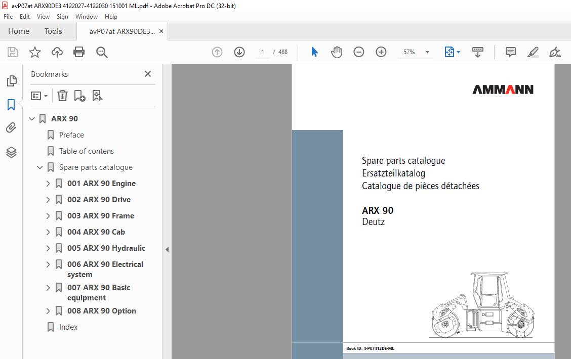Expand 002 ARX 90 Drive bookmark
The width and height of the screenshot is (571, 359).
tap(48, 200)
